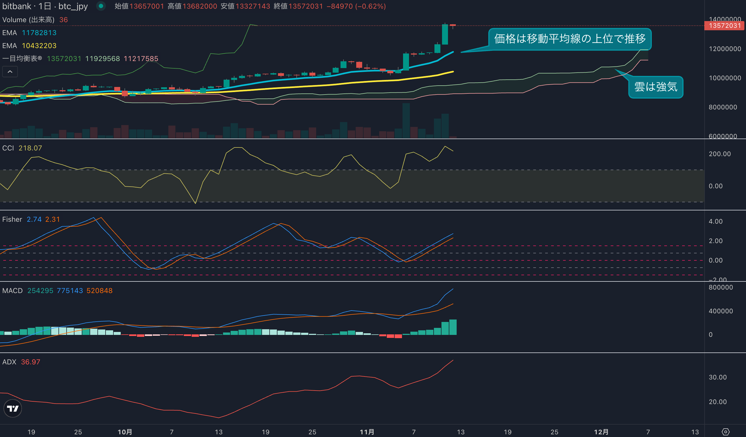Viewport: 746px width, 437px height.
Task: Click the red current price label 13572031
Action: (x=725, y=26)
